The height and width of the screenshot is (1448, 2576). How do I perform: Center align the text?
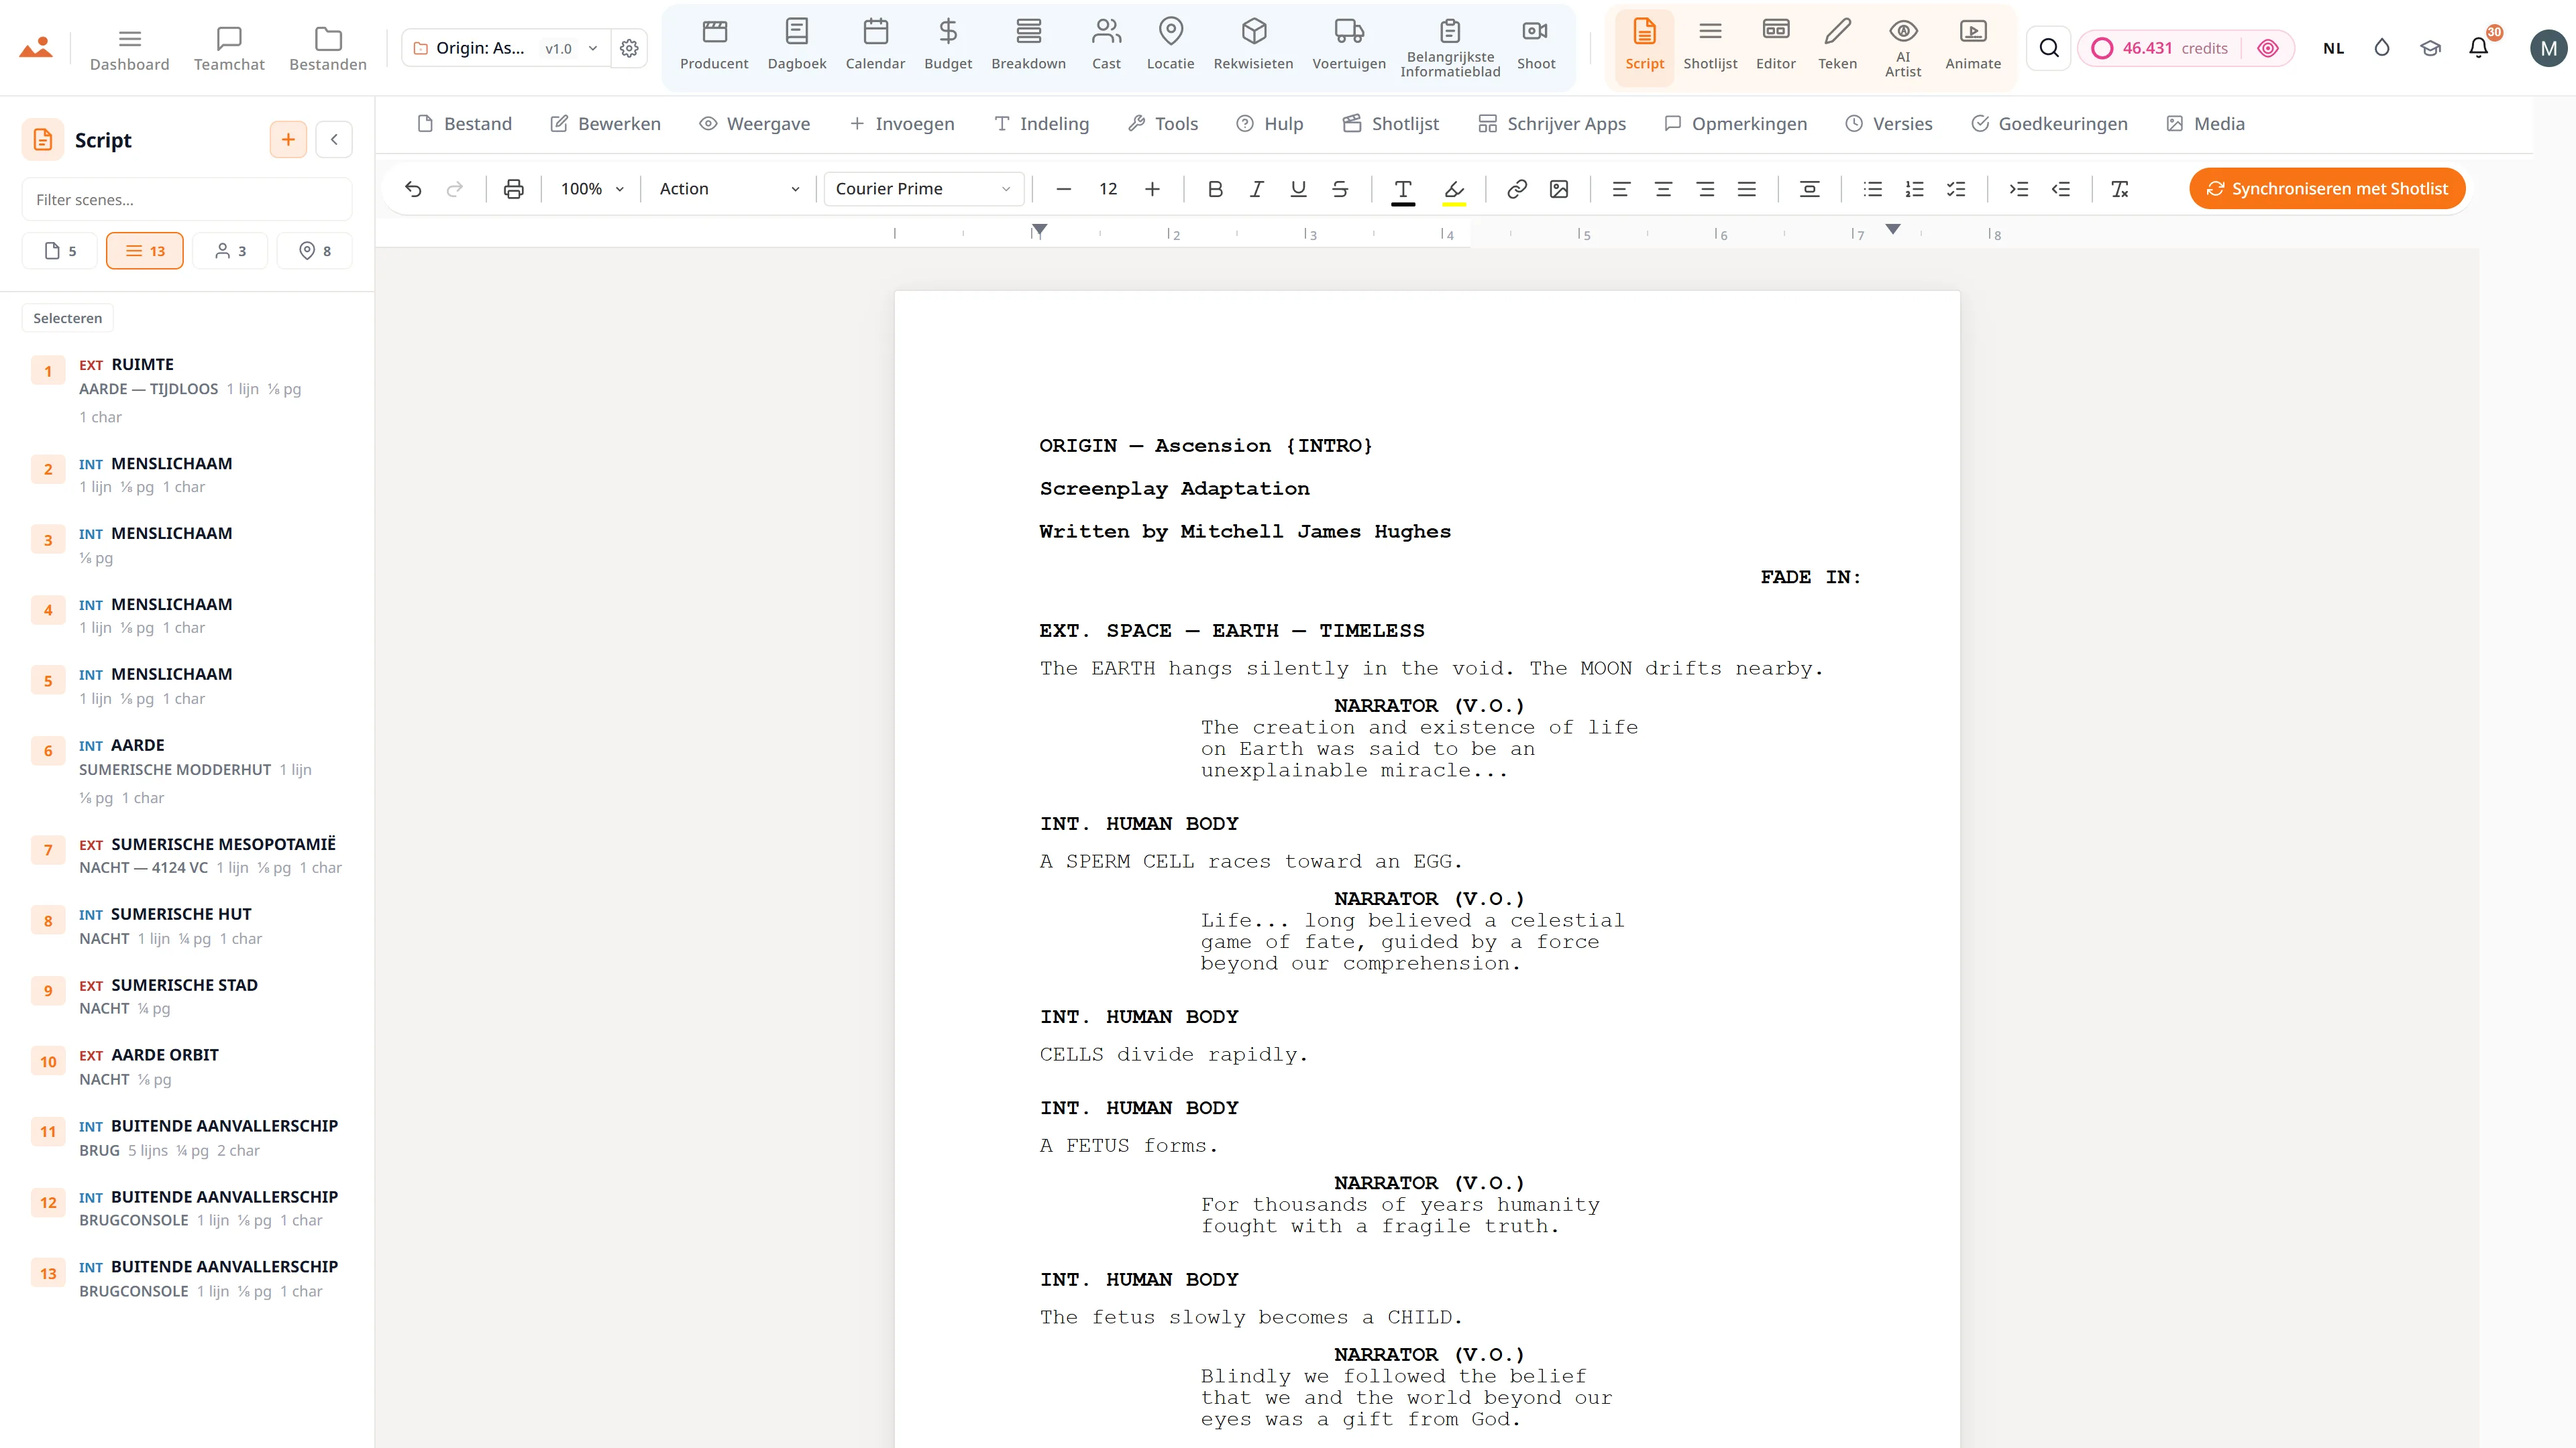click(x=1663, y=189)
